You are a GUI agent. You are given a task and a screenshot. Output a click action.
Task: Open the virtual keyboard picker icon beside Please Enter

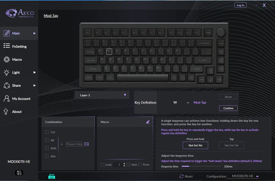[x=87, y=144]
